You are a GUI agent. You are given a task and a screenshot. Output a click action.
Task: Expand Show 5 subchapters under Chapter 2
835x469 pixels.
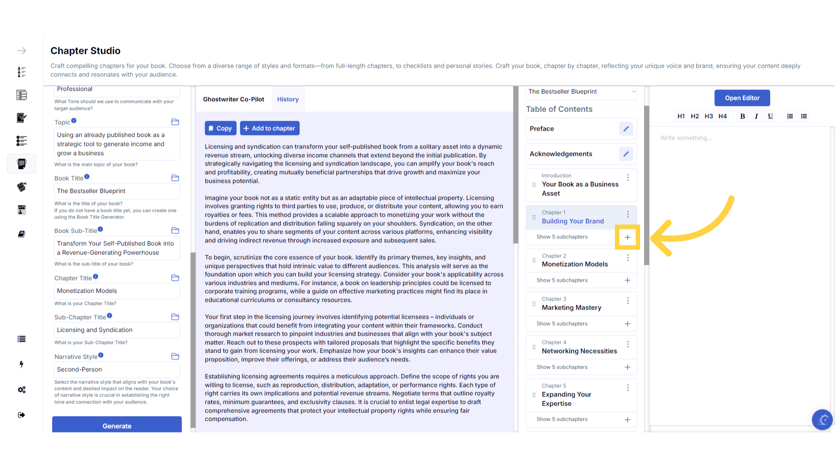562,281
